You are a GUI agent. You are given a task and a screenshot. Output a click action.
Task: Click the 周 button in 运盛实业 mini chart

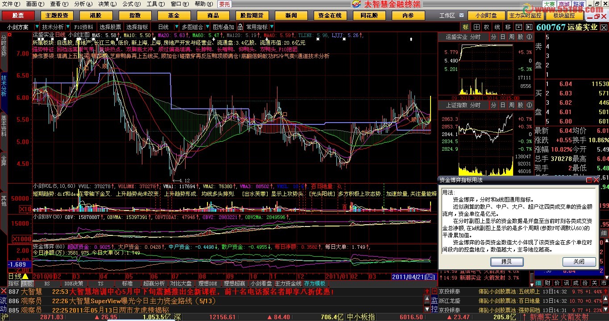[x=511, y=37]
